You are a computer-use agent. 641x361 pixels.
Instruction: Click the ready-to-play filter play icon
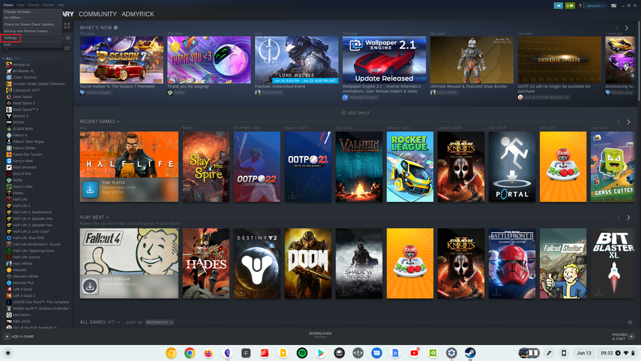click(68, 38)
